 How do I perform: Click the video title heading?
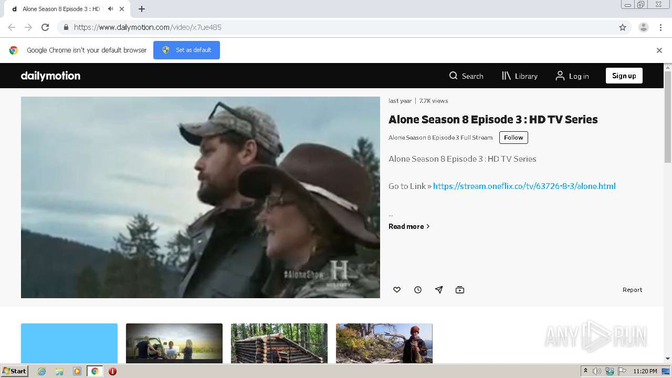coord(493,120)
